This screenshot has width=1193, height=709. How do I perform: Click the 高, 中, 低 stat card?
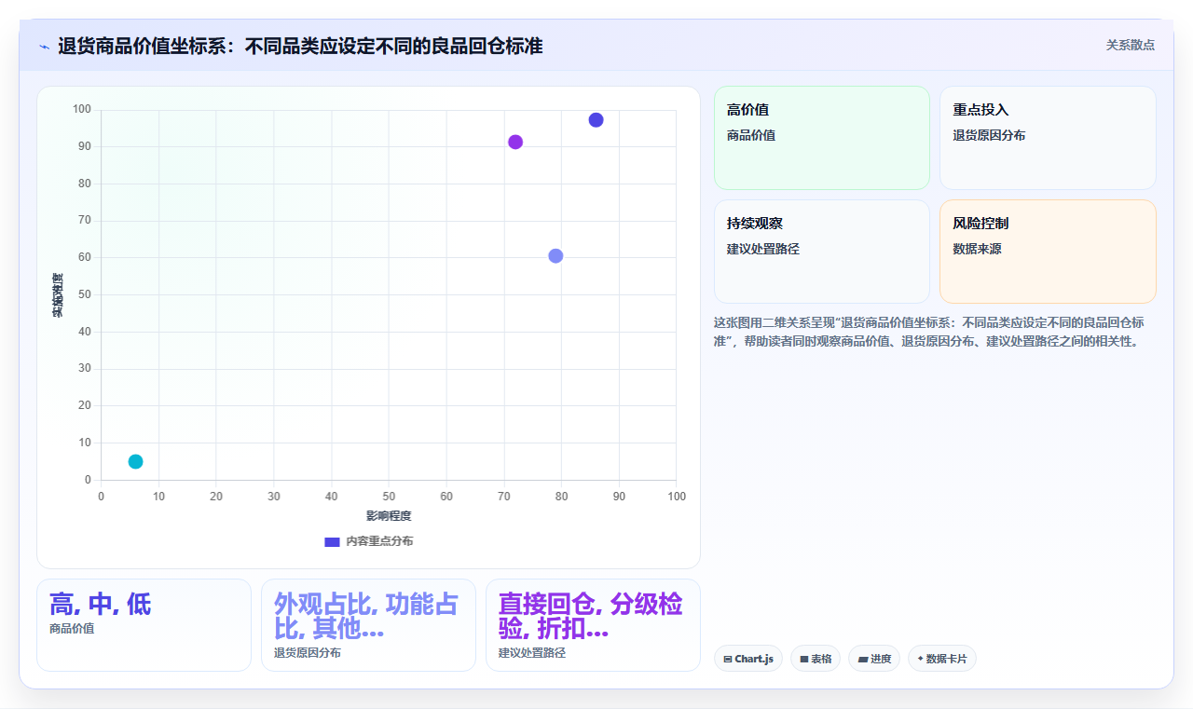coord(144,625)
